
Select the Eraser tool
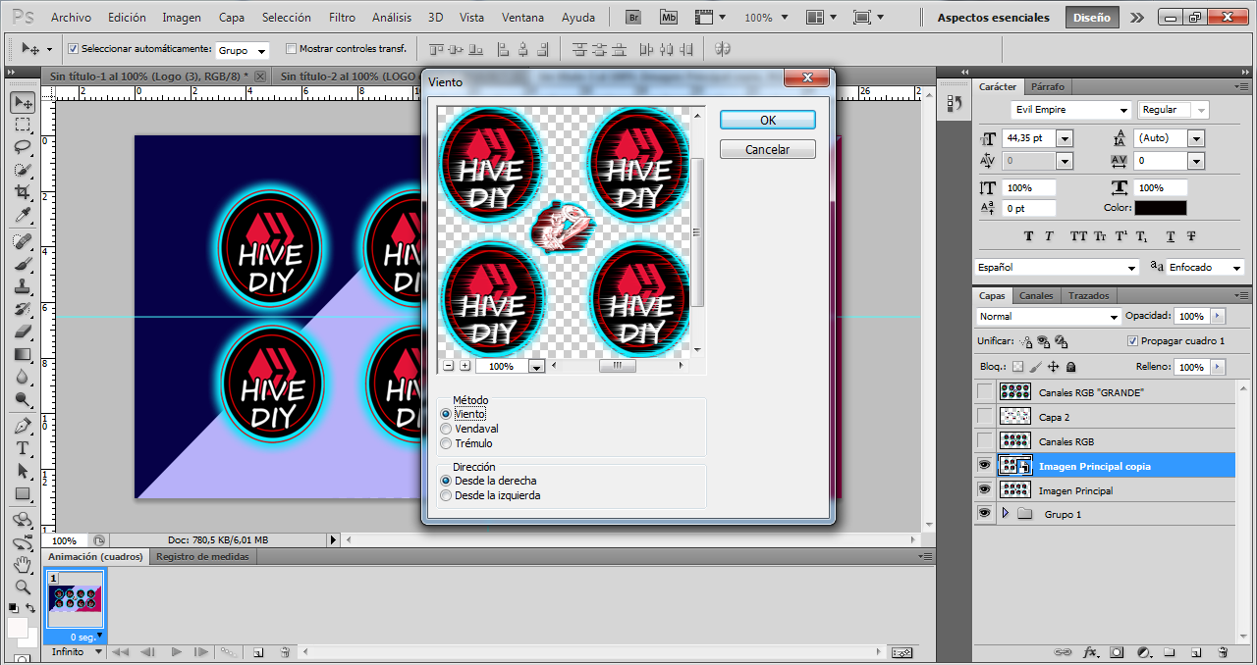[x=23, y=332]
